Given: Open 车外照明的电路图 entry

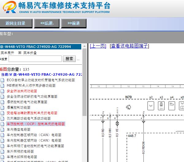Looking at the screenshot, I should (20, 151).
